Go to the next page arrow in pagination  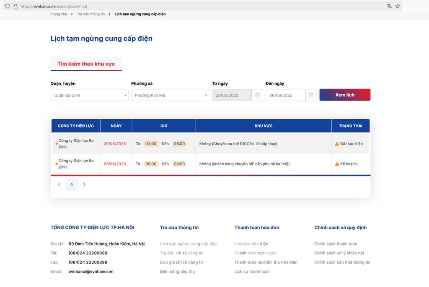[x=84, y=184]
